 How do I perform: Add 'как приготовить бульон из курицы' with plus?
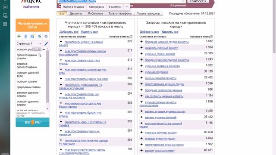click(x=61, y=112)
